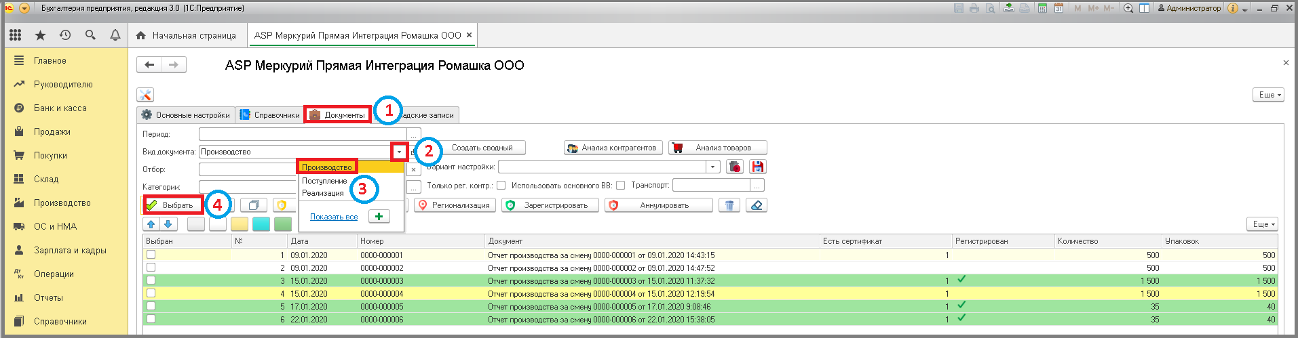Click the wrench and screwdriver settings icon

(145, 95)
